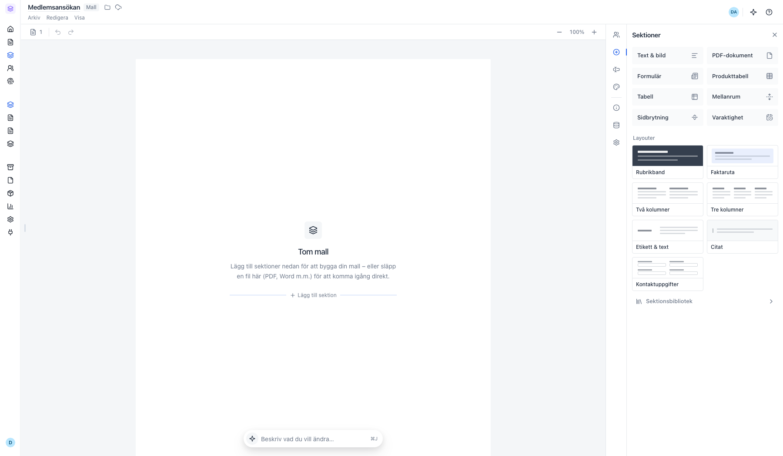This screenshot has height=456, width=783.
Task: Open the bar chart statistics icon
Action: (10, 206)
